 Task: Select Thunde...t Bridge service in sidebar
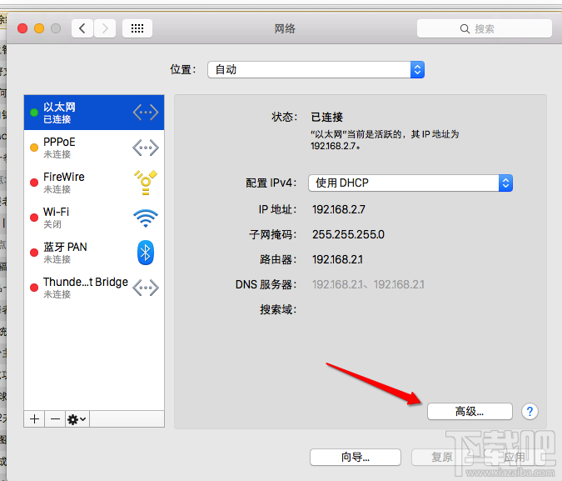click(x=94, y=288)
